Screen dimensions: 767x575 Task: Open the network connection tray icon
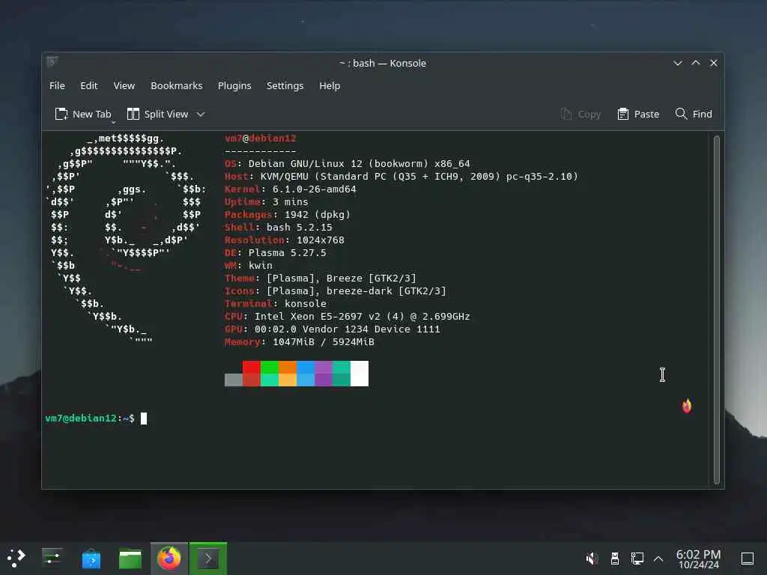[637, 559]
